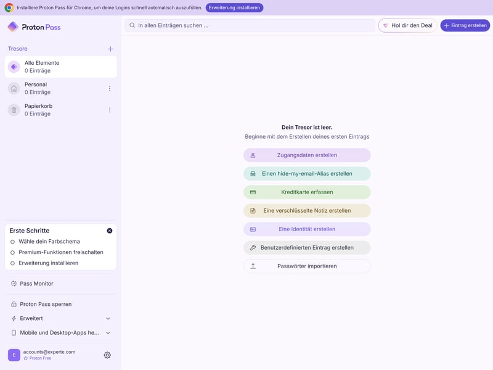Click the identity card icon

(x=253, y=229)
